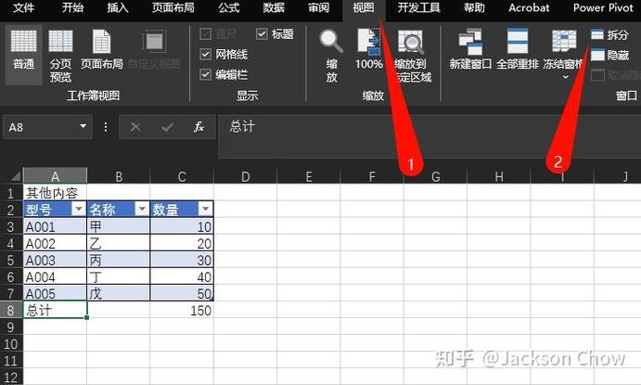Open the 数量 column filter dropdown

pyautogui.click(x=205, y=209)
